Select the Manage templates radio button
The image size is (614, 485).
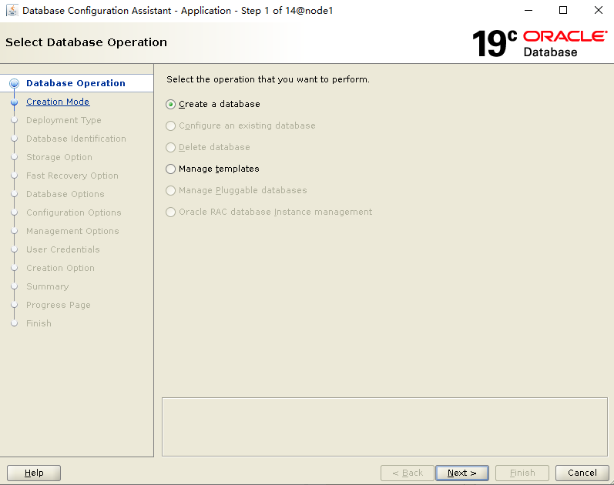[x=170, y=169]
